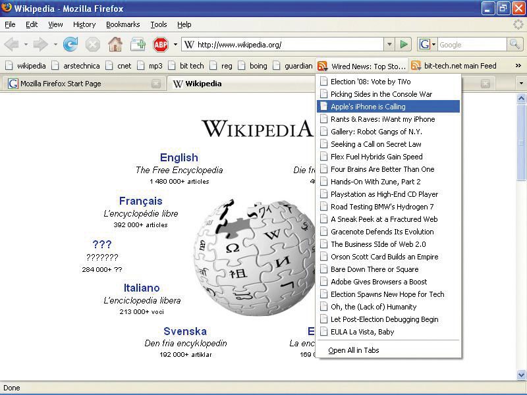527x395 pixels.
Task: Open the boing bookmark
Action: click(x=252, y=66)
